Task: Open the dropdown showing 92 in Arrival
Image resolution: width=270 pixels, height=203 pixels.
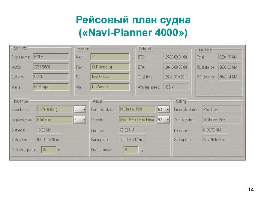Action: (x=163, y=120)
